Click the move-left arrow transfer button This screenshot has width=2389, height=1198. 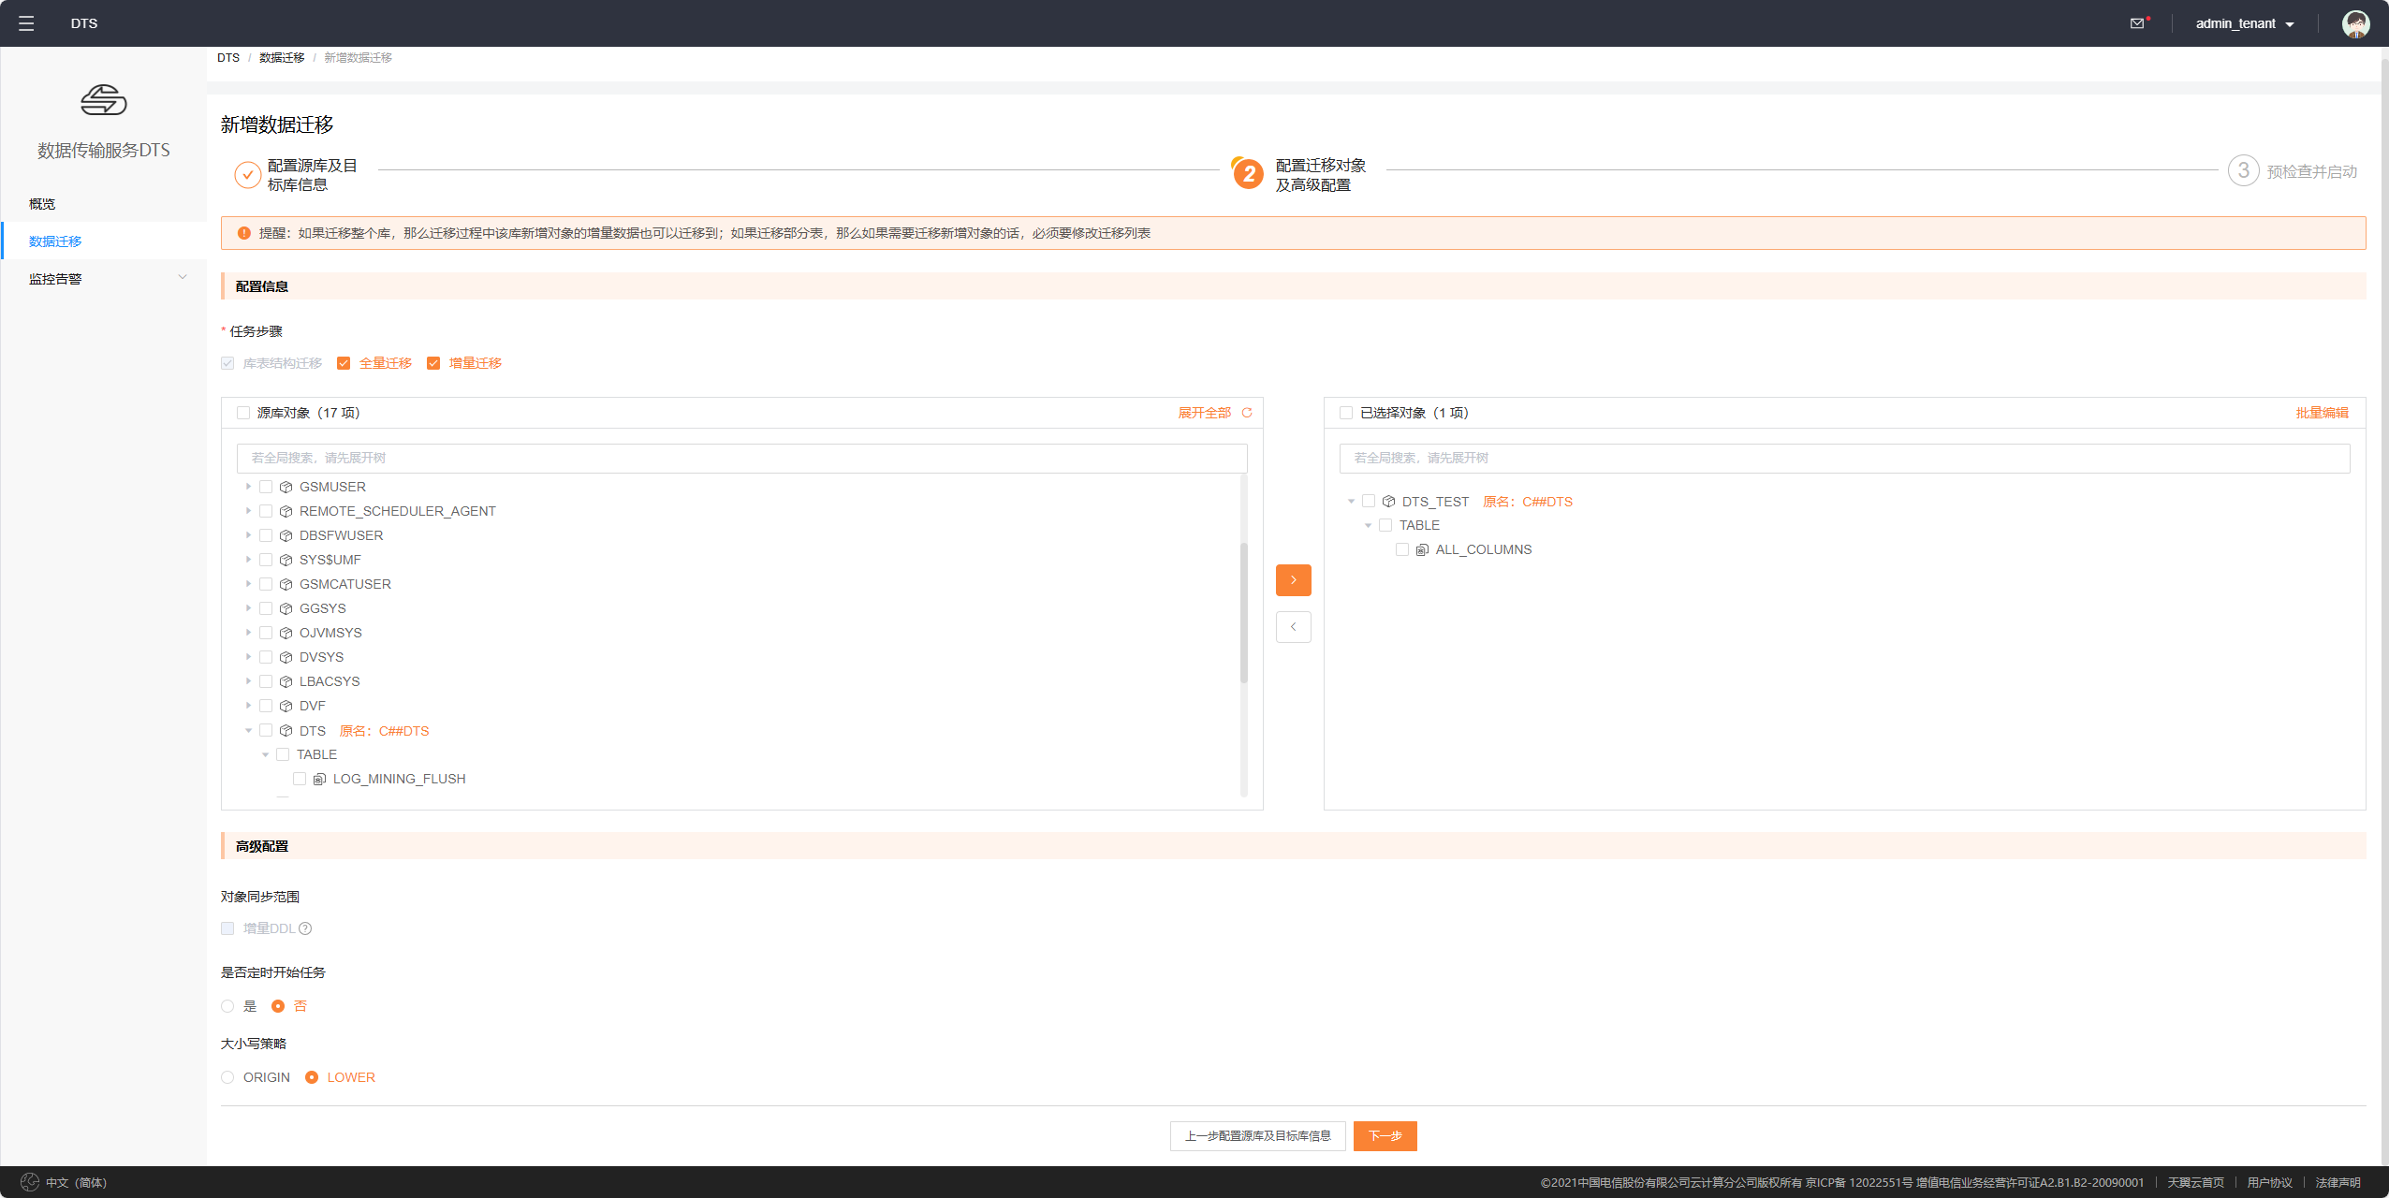[1293, 627]
